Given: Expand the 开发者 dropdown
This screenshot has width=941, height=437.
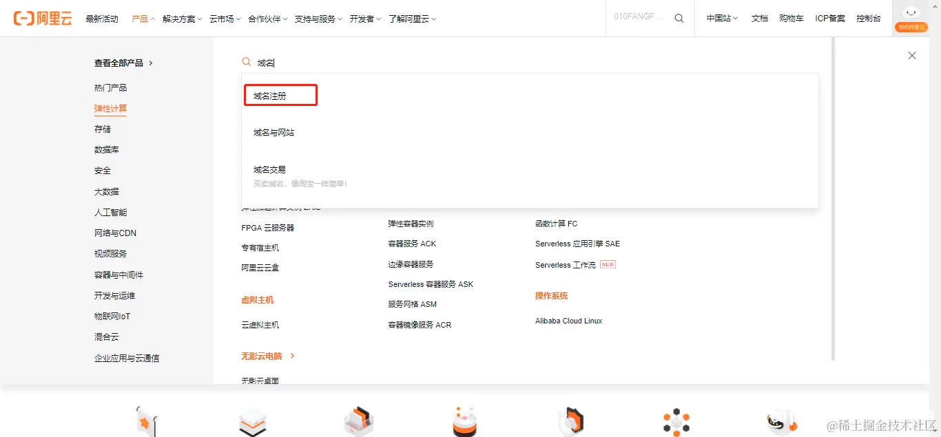Looking at the screenshot, I should pos(366,19).
